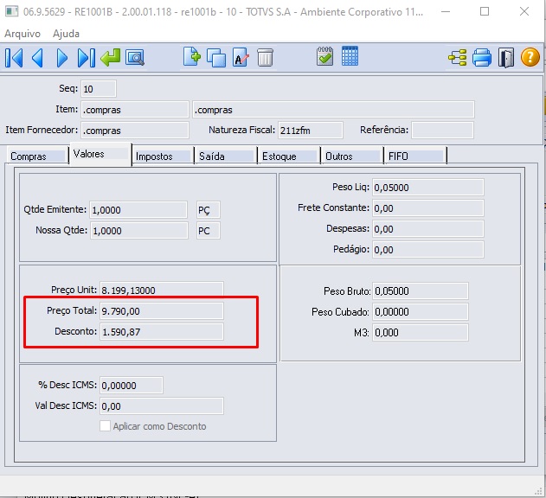Open the Outros tab
The image size is (546, 498).
[x=352, y=156]
